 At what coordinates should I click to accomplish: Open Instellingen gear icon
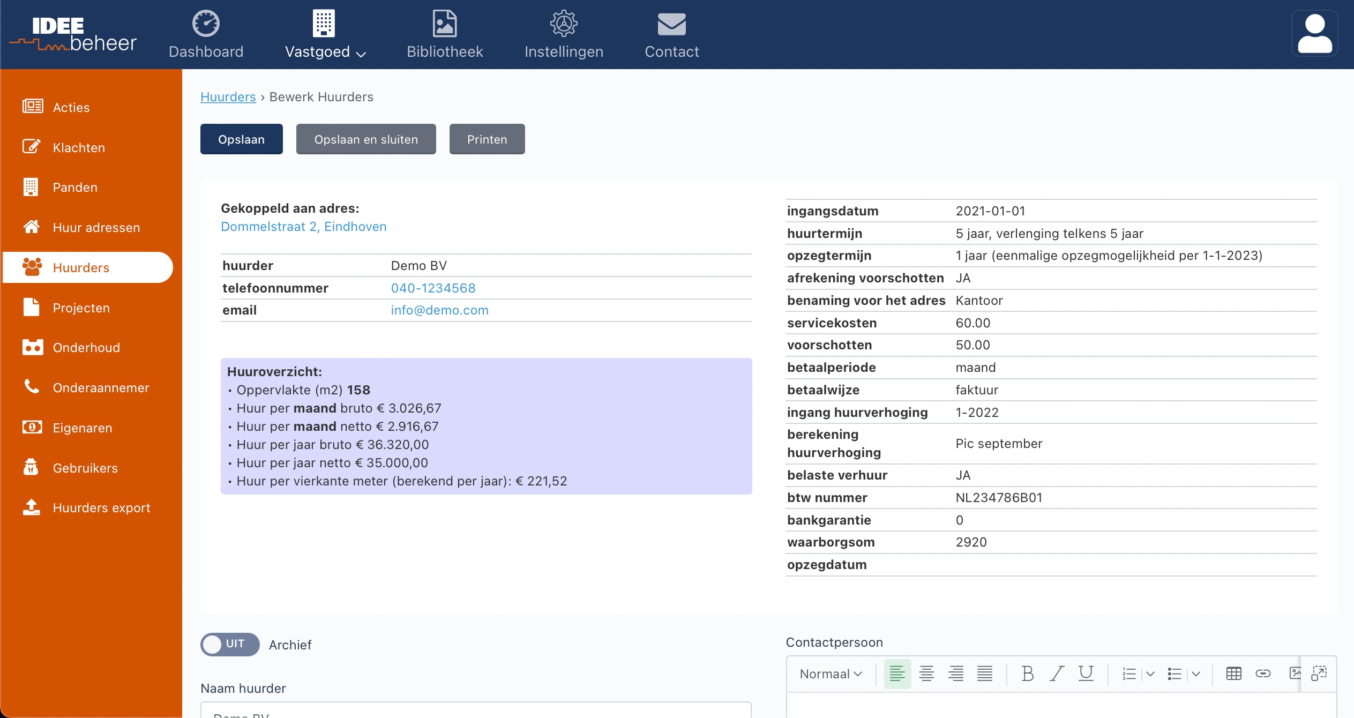coord(564,24)
